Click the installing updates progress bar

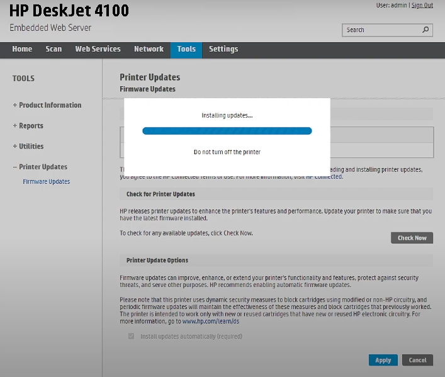click(227, 131)
